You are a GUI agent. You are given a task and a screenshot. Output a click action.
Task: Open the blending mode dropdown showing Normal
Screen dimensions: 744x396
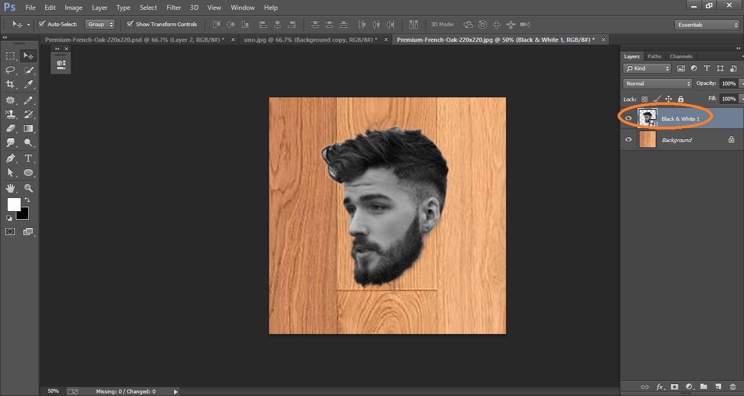[x=657, y=83]
